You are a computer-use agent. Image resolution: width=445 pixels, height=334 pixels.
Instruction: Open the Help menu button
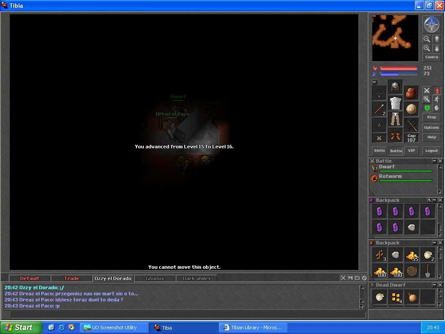432,137
